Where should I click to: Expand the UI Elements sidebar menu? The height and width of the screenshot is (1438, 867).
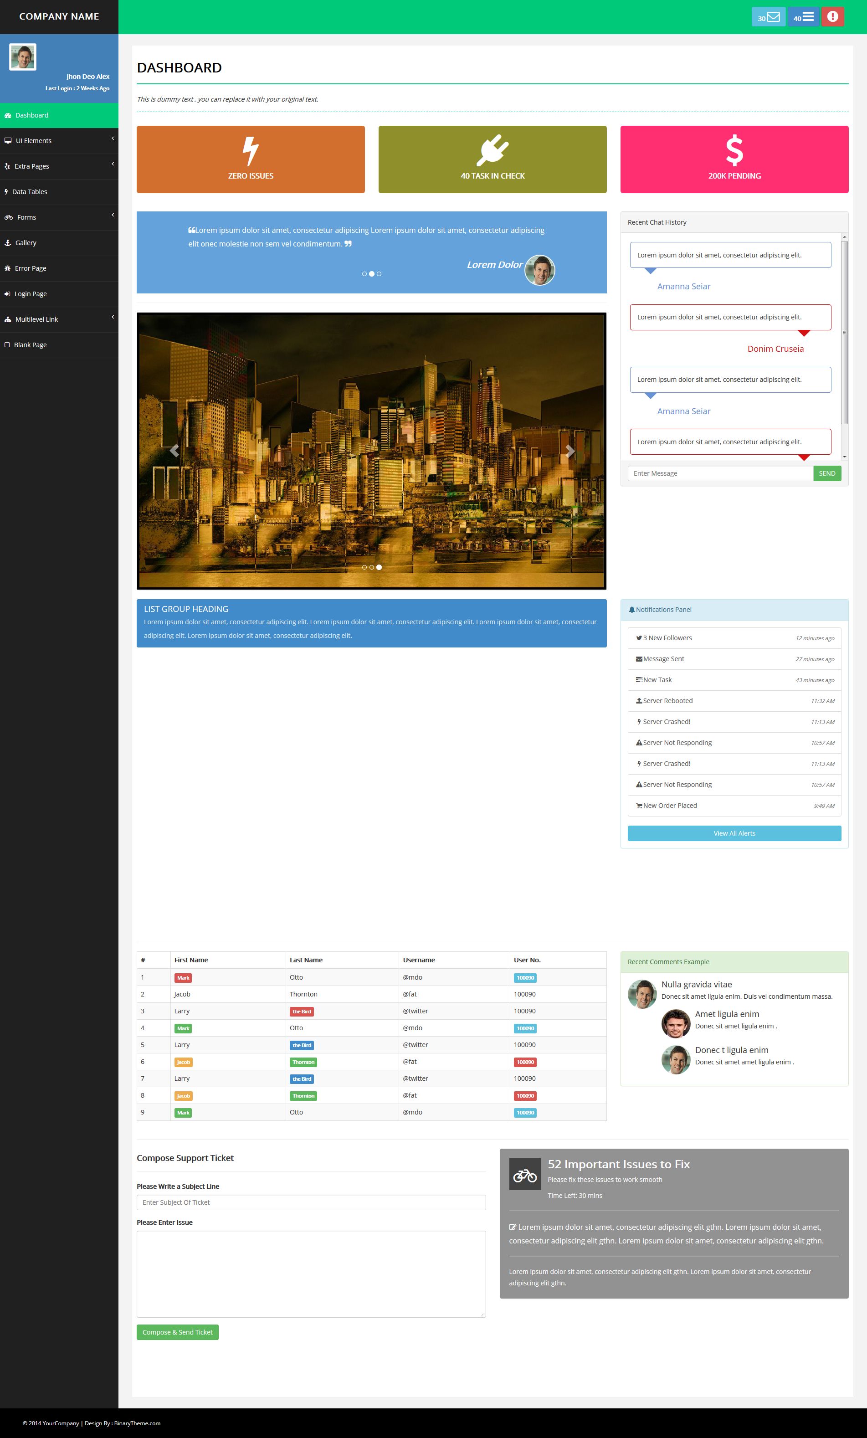(x=59, y=141)
